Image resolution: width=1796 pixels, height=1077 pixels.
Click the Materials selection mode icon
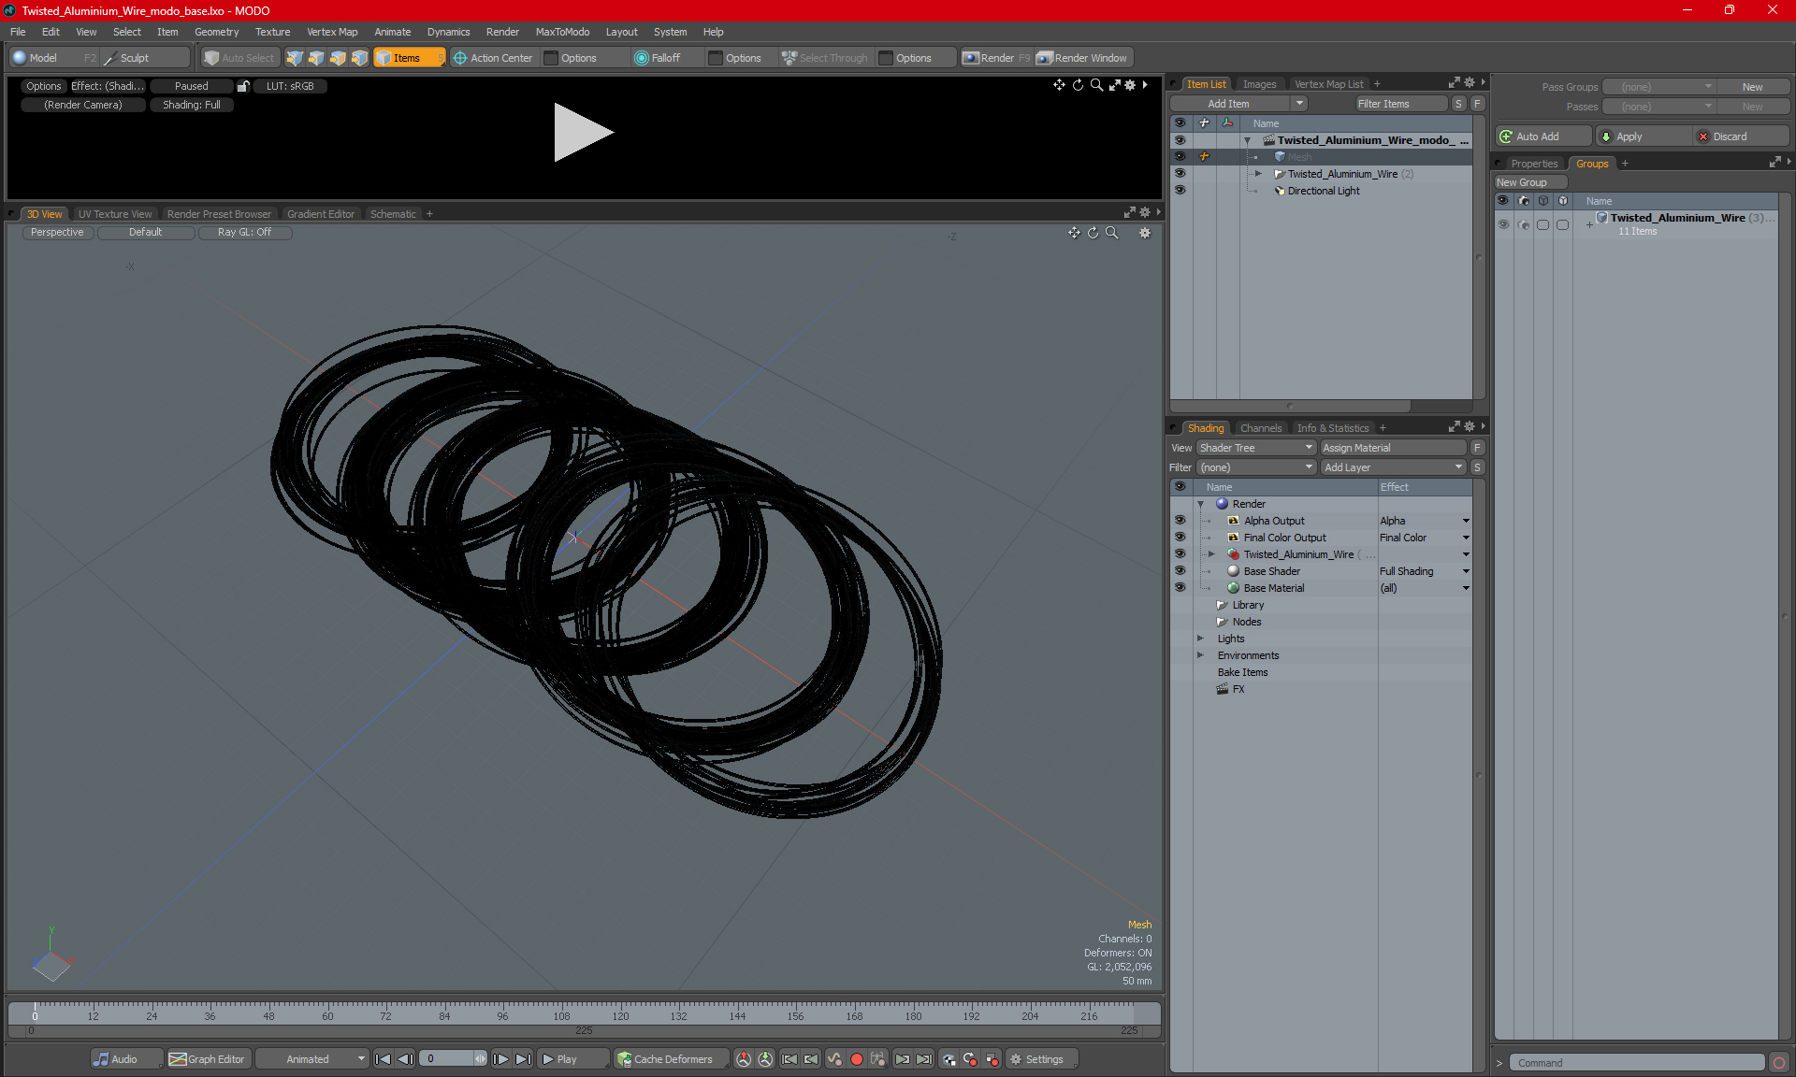pyautogui.click(x=359, y=58)
